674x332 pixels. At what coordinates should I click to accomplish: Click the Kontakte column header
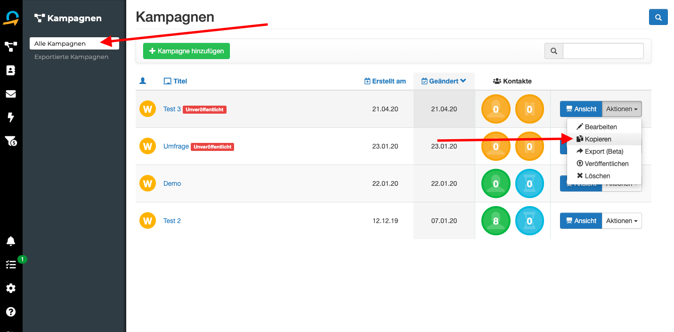tap(512, 81)
